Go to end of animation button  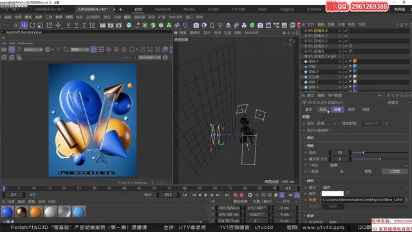[x=227, y=195]
